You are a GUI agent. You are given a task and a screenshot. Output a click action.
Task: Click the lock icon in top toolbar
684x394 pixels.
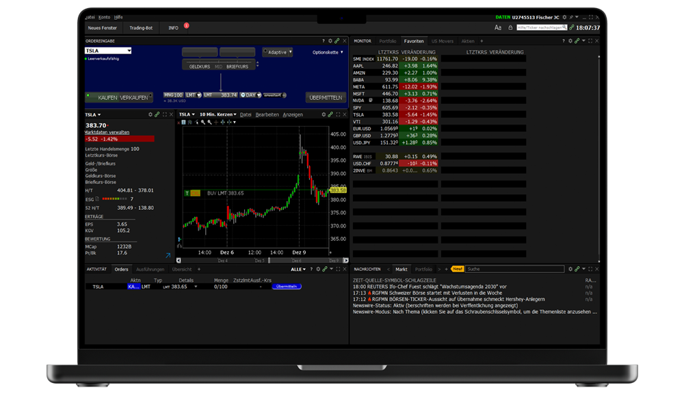click(x=511, y=28)
